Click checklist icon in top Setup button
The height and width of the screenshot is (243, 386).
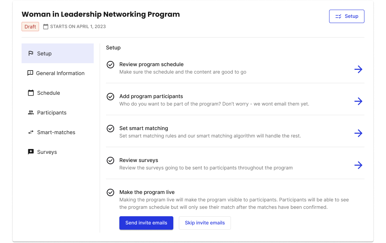click(338, 16)
